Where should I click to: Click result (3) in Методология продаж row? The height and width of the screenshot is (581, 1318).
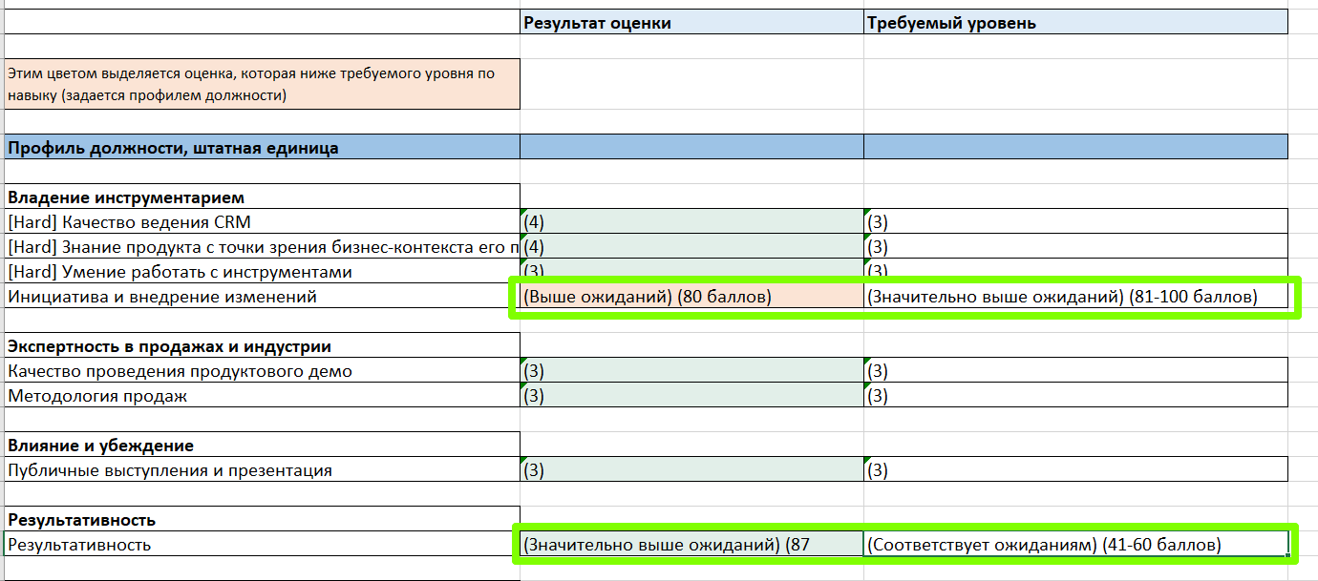pos(692,395)
